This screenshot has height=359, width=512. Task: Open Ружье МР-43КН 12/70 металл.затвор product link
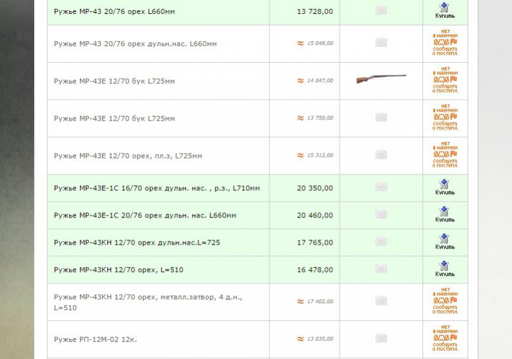[148, 297]
